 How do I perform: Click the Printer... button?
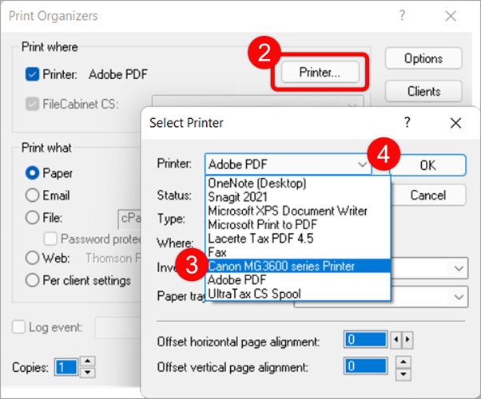(320, 72)
